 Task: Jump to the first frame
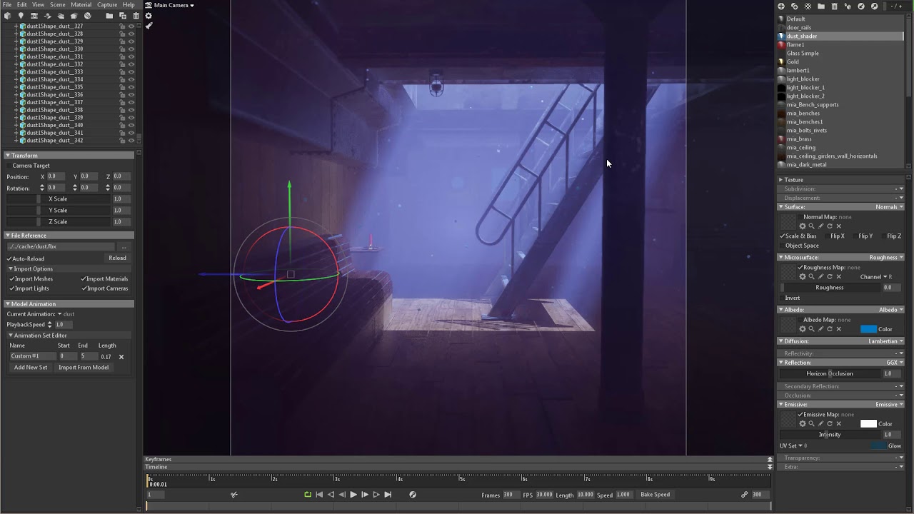(319, 495)
